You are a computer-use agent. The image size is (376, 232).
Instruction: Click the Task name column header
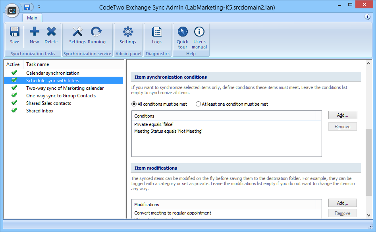[73, 64]
